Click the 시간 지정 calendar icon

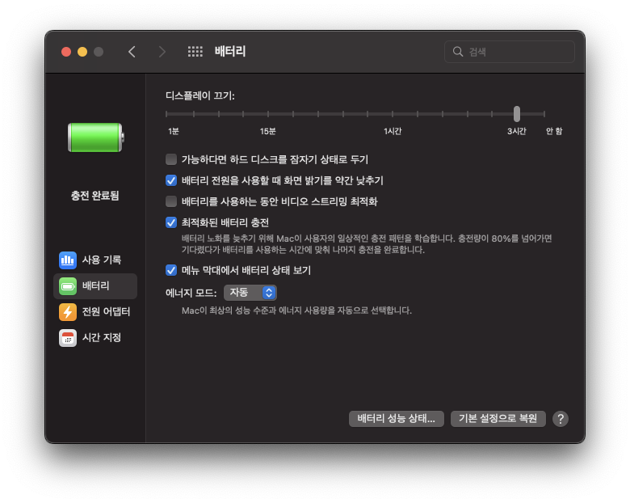tap(68, 337)
